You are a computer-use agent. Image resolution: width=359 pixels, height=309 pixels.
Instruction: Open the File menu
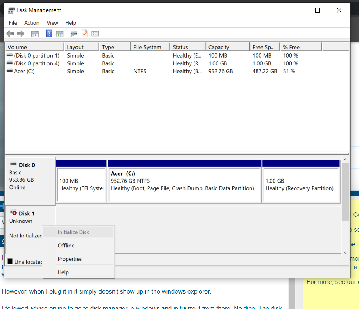point(13,23)
